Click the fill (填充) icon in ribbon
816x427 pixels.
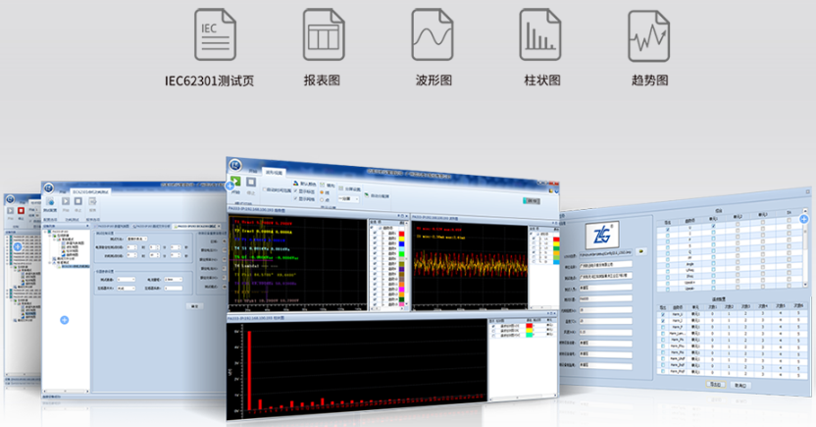323,185
